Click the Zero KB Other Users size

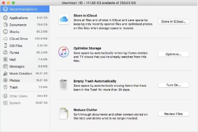(x=42, y=96)
